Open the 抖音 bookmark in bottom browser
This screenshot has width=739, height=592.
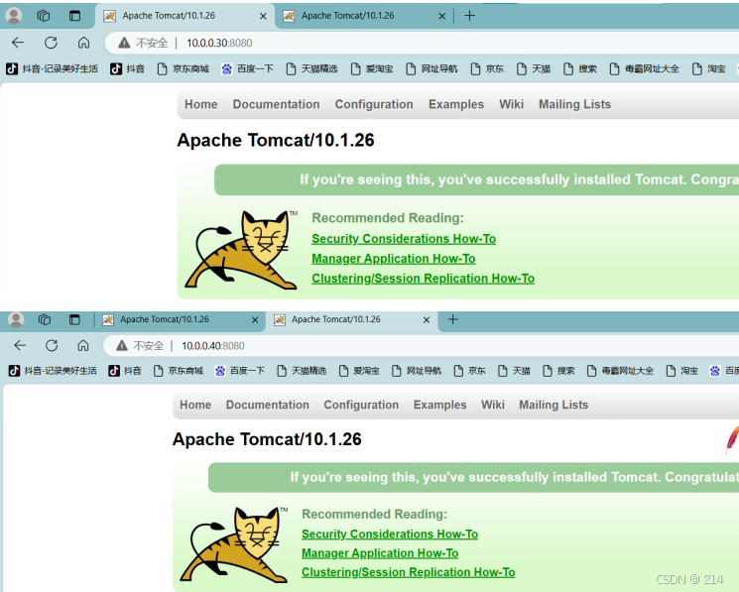[x=125, y=371]
